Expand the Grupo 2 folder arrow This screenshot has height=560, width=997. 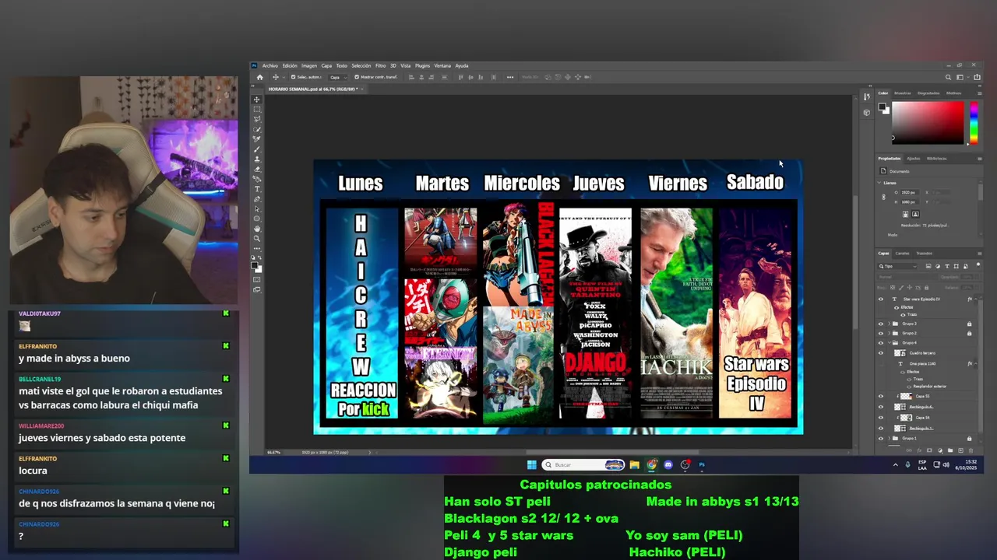coord(889,333)
